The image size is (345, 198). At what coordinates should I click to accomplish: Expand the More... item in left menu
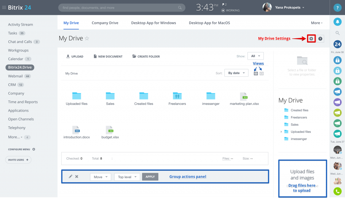(x=15, y=137)
